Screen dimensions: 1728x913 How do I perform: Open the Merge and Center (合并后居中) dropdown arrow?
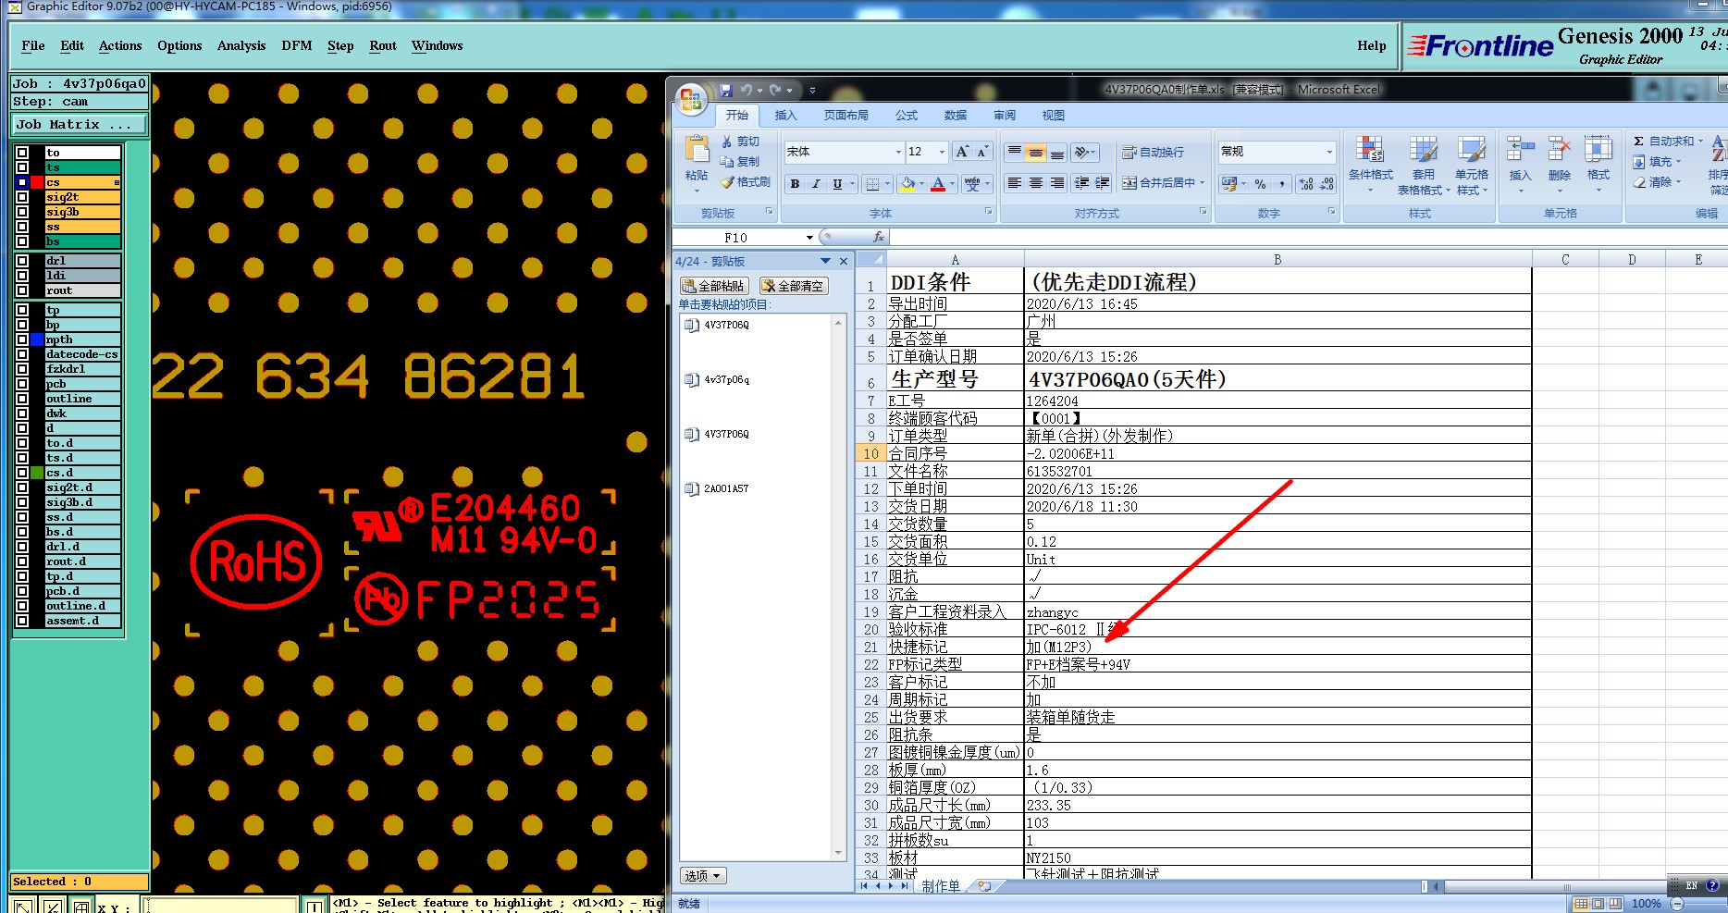pos(1202,183)
